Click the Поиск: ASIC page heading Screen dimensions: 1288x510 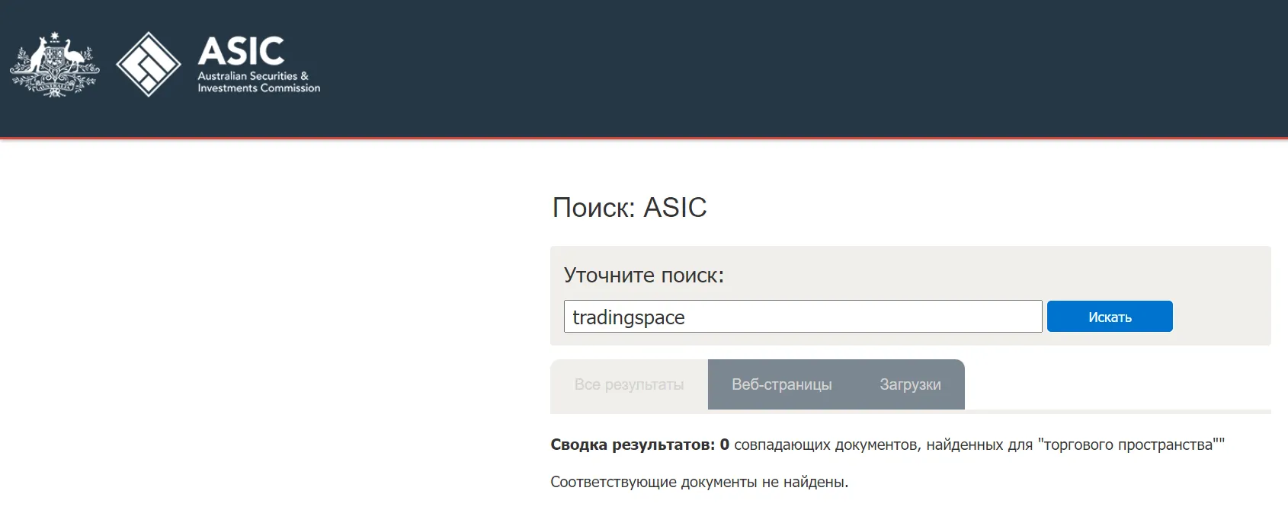click(x=630, y=207)
